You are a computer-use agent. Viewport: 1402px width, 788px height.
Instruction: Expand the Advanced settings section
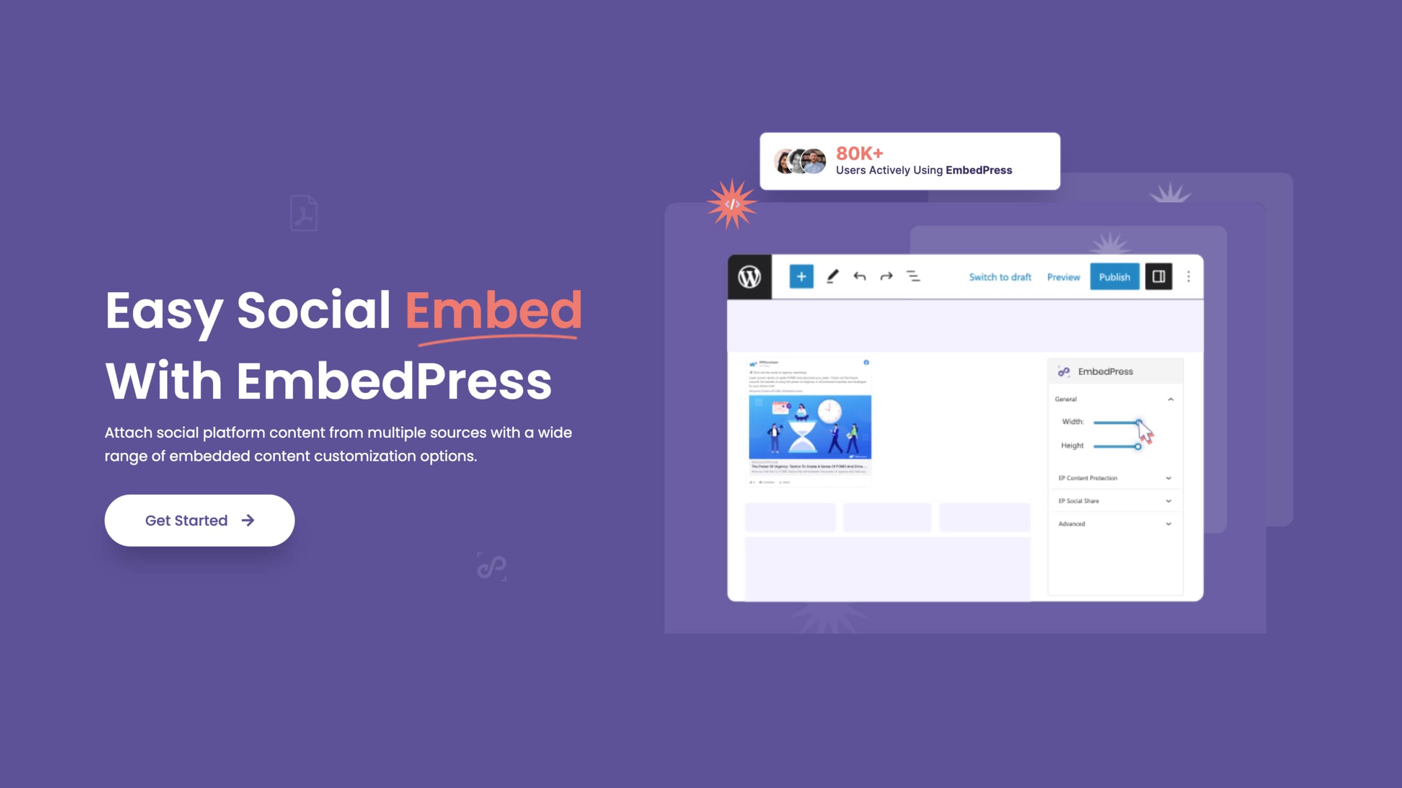[1113, 523]
